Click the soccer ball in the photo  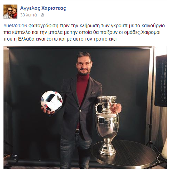tap(51, 101)
